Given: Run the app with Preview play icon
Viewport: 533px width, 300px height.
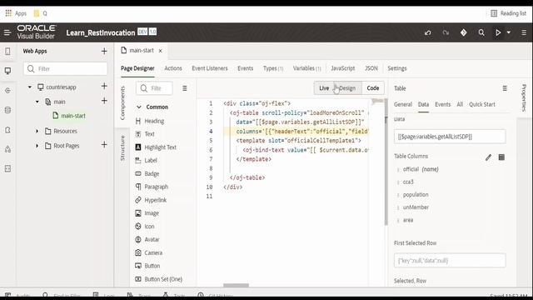Looking at the screenshot, I should click(498, 32).
